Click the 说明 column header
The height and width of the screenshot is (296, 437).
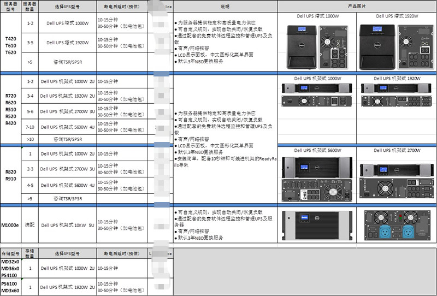[225, 7]
